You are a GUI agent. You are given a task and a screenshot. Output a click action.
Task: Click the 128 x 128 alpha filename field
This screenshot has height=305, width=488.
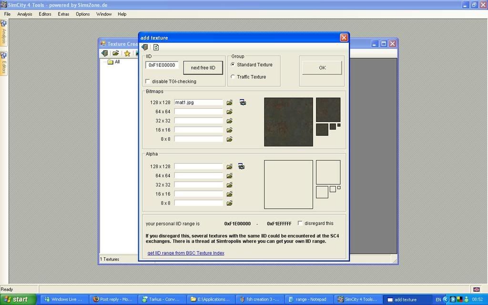click(199, 166)
